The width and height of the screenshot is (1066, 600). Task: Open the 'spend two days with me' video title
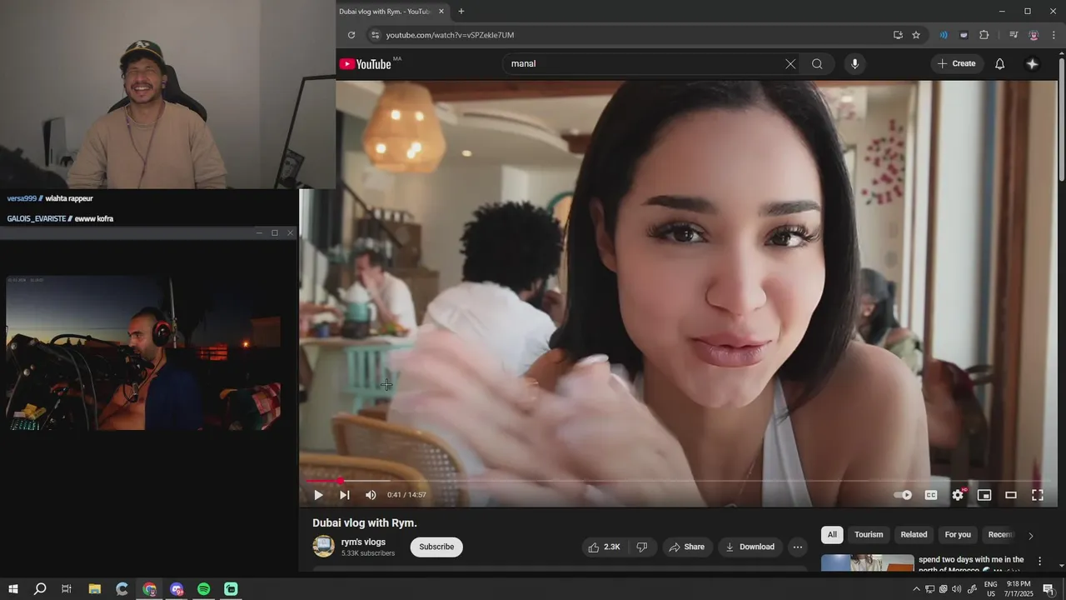tap(971, 564)
